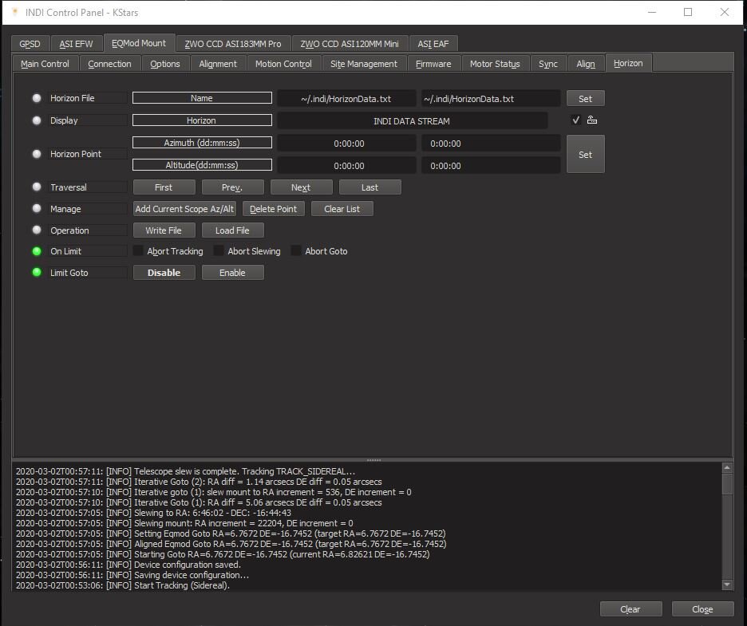Click the Manage row status light

point(37,208)
